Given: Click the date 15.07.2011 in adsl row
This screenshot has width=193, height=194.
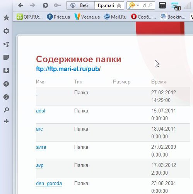Looking at the screenshot, I should coord(164,111).
